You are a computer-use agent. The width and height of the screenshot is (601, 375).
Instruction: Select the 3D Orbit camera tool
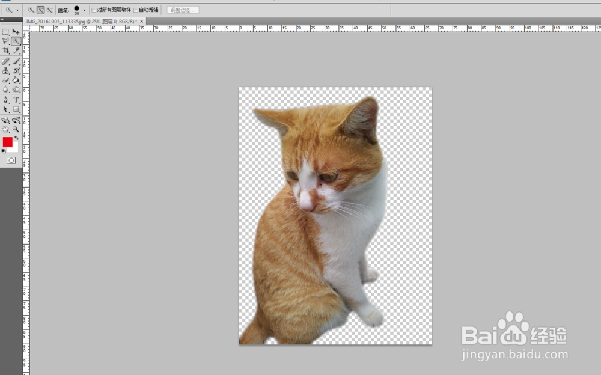16,120
